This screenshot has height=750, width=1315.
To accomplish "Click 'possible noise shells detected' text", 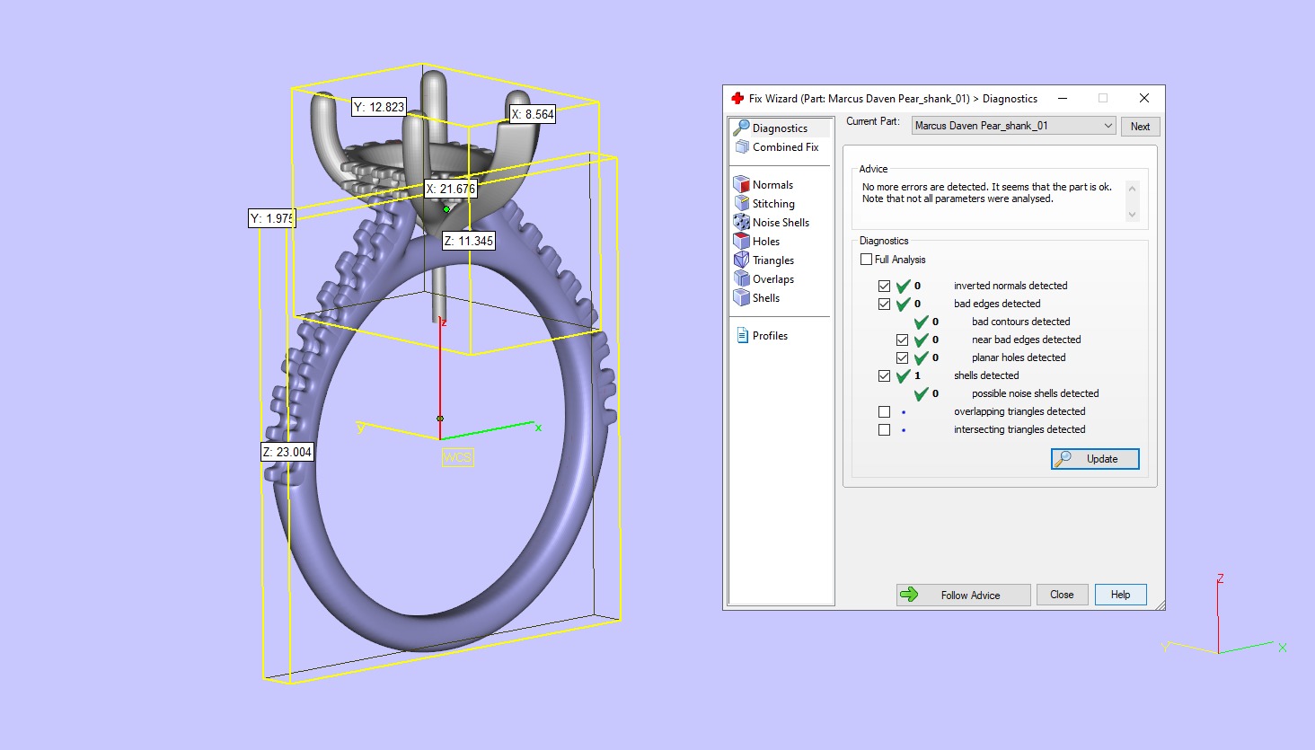I will pos(1035,393).
